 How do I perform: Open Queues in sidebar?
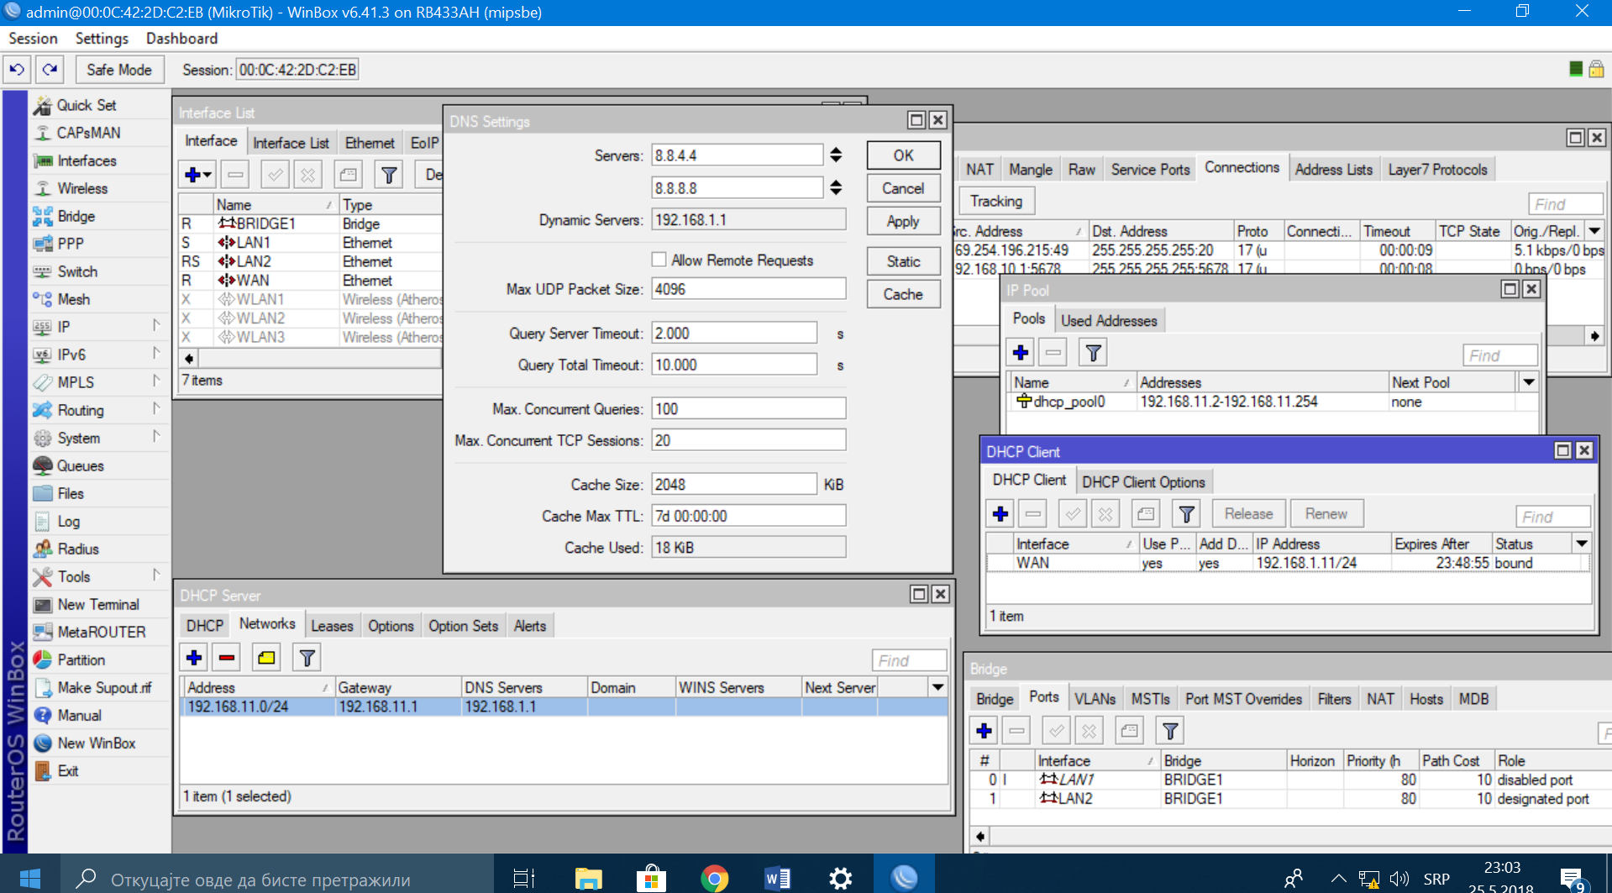pyautogui.click(x=80, y=465)
